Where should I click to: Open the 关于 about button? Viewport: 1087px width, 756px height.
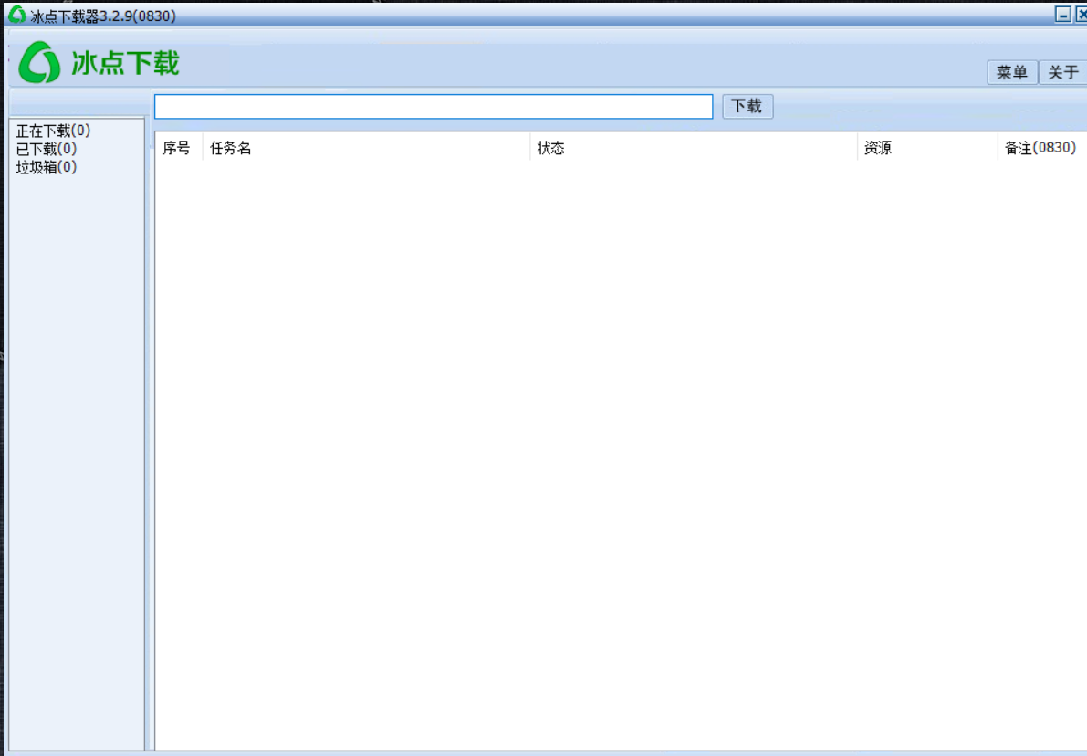point(1062,72)
